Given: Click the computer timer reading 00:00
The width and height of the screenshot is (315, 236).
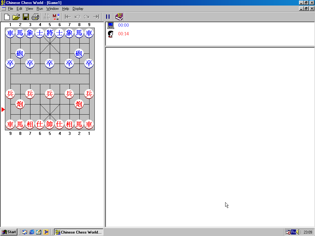Looking at the screenshot, I should [123, 25].
